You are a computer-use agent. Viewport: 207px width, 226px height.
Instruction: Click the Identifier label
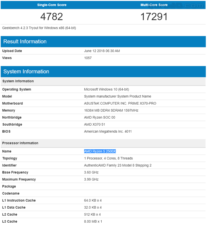9,165
